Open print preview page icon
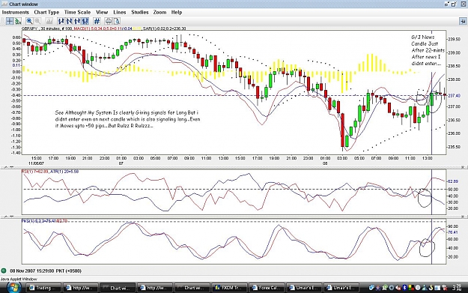 [117, 21]
